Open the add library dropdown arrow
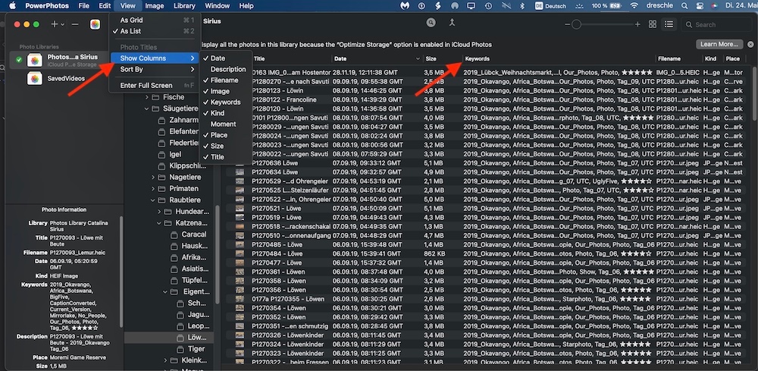 pos(62,25)
